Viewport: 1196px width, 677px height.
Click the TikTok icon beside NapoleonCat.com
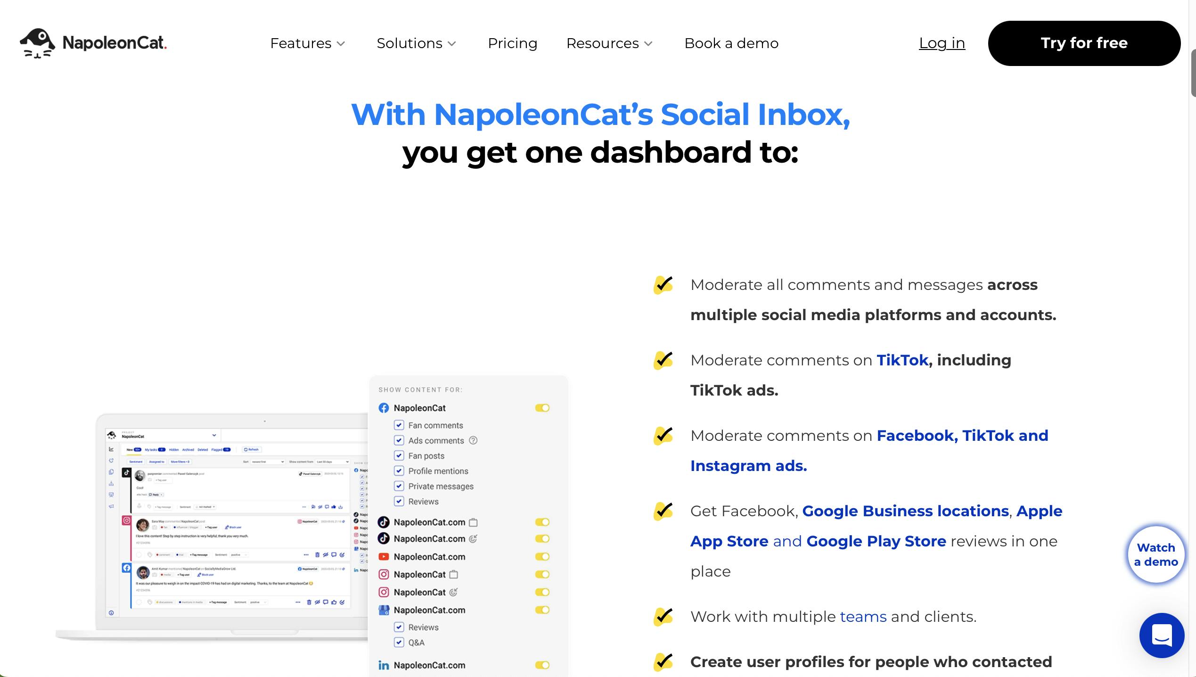click(x=383, y=522)
